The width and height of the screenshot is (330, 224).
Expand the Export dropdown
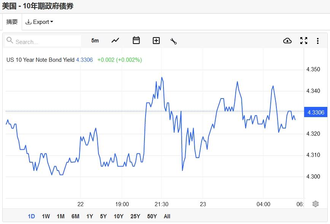click(x=39, y=22)
